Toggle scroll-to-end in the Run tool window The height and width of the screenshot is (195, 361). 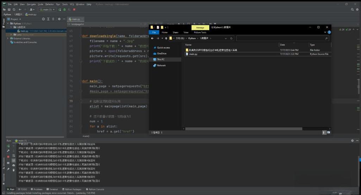[14, 160]
